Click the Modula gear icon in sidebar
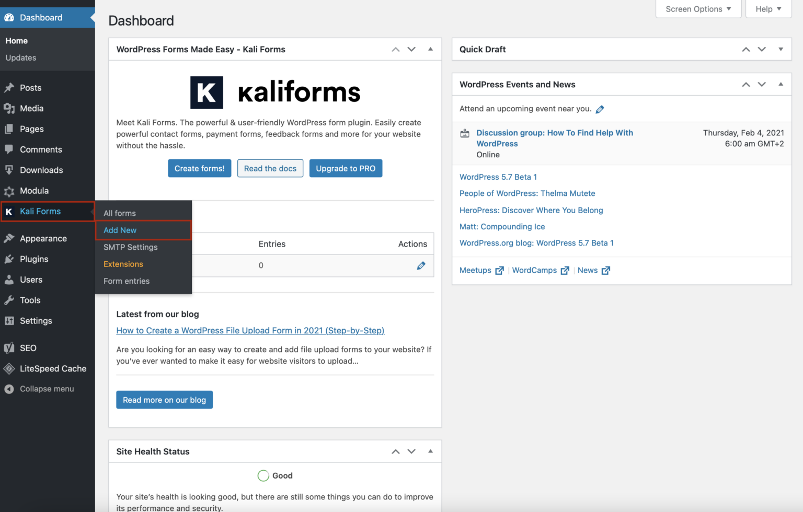 pos(9,191)
